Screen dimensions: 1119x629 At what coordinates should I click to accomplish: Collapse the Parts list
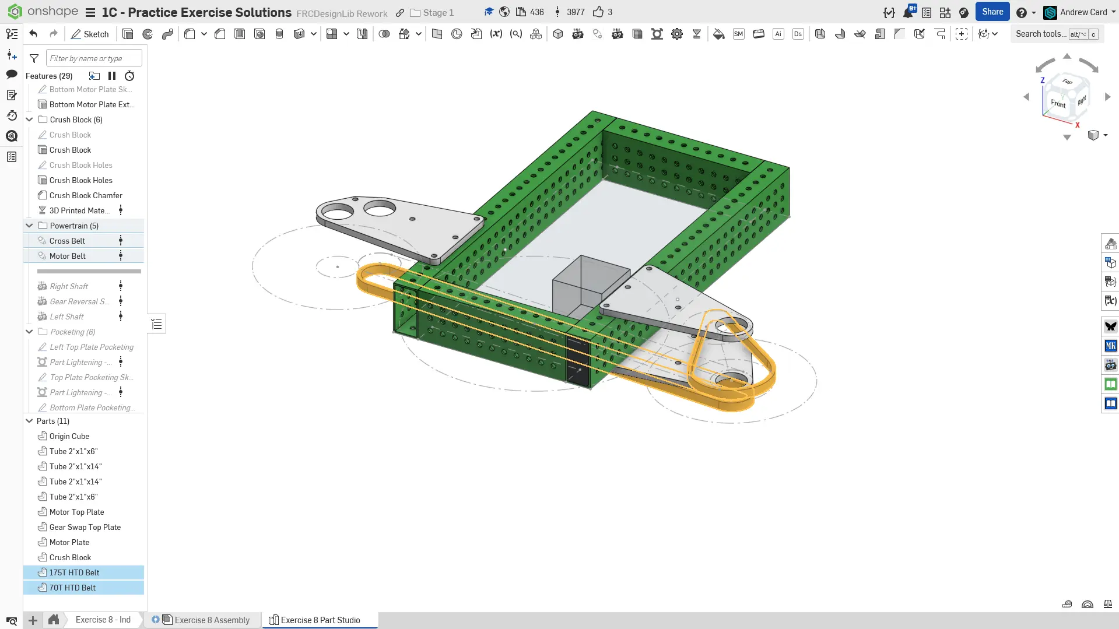coord(29,421)
